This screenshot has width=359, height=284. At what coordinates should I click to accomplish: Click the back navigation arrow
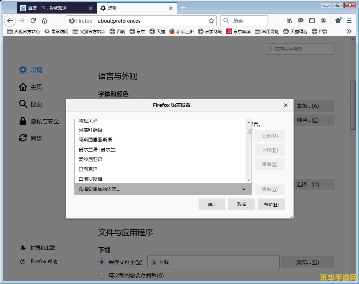(x=10, y=21)
